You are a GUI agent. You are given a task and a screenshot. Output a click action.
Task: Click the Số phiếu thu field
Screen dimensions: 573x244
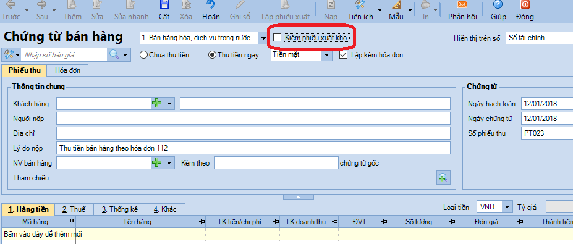point(547,133)
